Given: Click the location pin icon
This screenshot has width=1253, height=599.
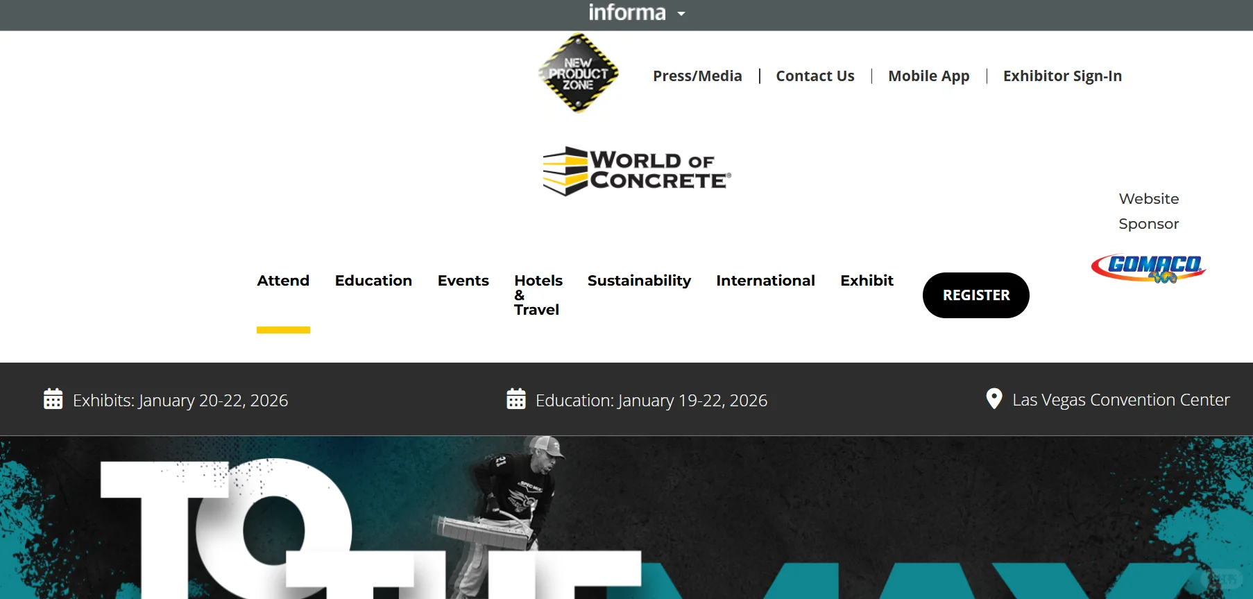Looking at the screenshot, I should point(994,399).
